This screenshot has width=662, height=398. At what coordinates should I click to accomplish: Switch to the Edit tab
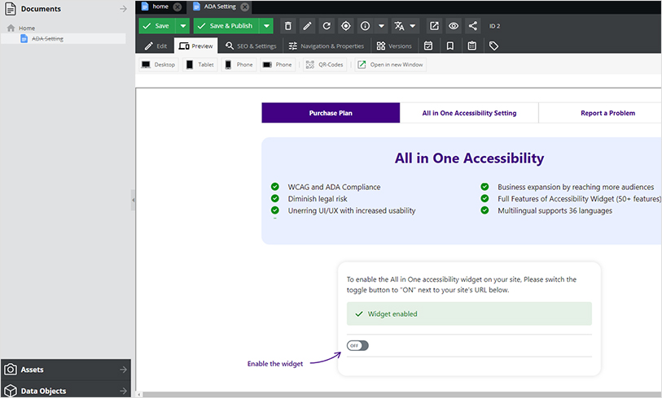tap(156, 46)
